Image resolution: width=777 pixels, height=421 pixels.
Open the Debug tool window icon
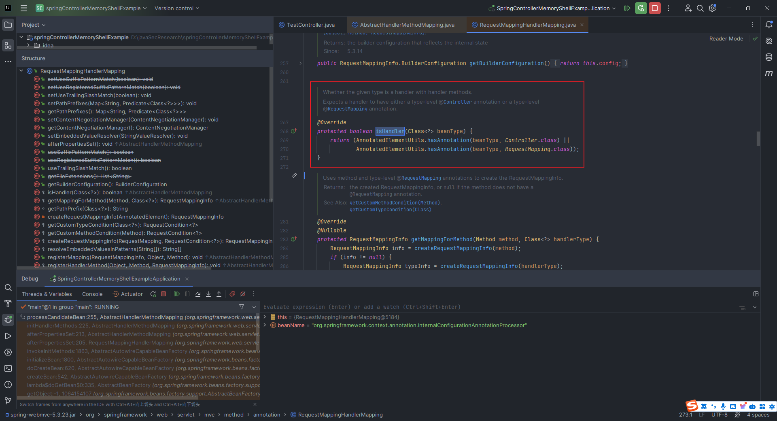tap(8, 320)
